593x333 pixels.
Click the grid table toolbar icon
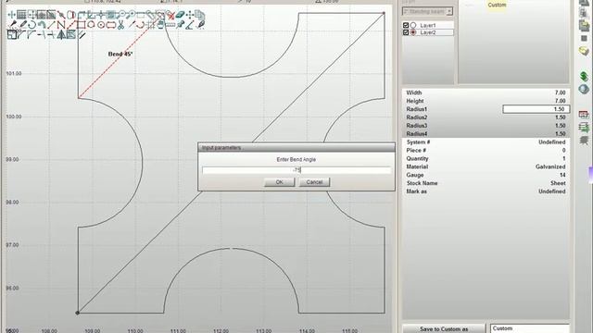click(x=21, y=15)
